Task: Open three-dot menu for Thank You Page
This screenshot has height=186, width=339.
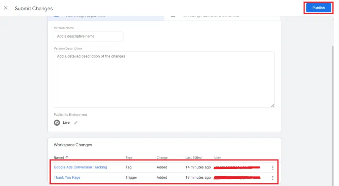Action: (x=272, y=178)
